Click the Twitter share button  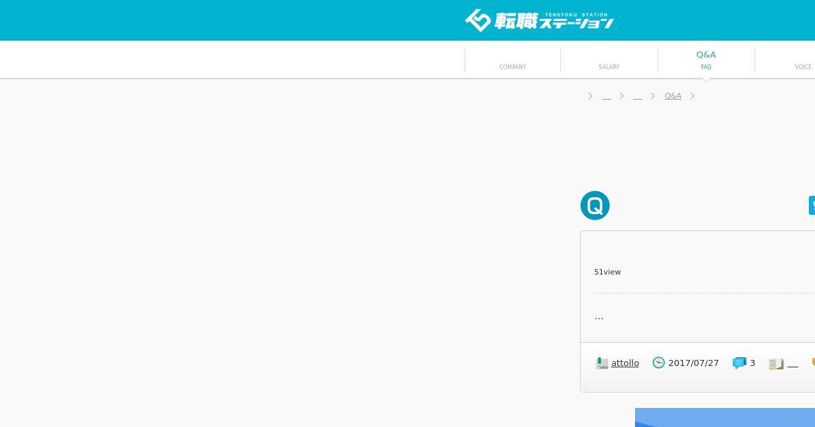point(812,205)
